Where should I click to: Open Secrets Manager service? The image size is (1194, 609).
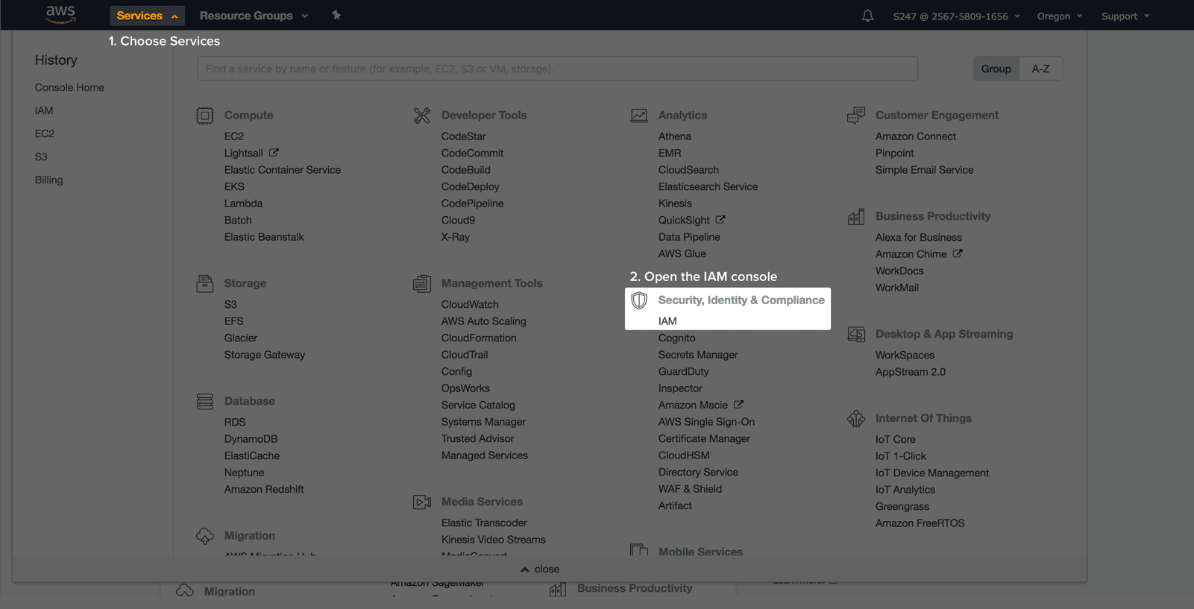coord(698,355)
